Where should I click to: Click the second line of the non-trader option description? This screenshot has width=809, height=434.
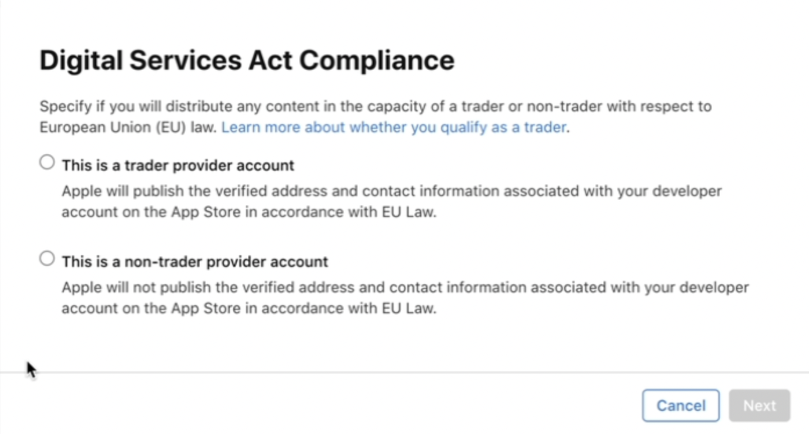249,308
